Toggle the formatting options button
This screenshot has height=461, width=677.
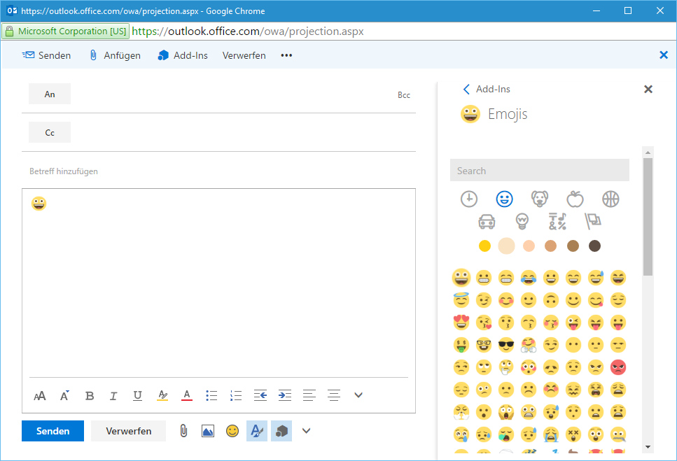pyautogui.click(x=257, y=431)
